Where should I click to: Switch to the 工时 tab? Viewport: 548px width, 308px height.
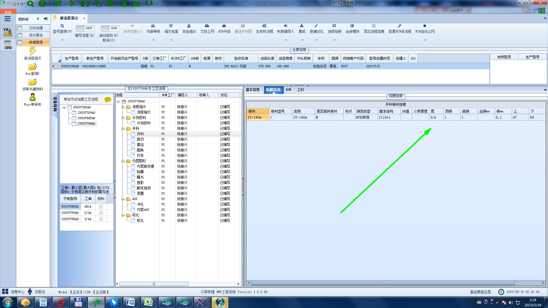click(x=300, y=90)
